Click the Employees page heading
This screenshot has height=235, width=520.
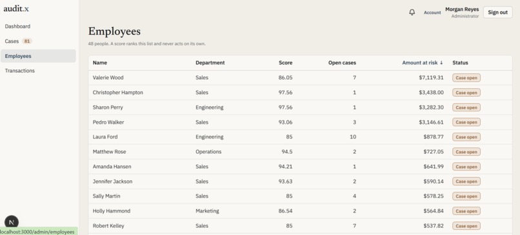tap(114, 32)
